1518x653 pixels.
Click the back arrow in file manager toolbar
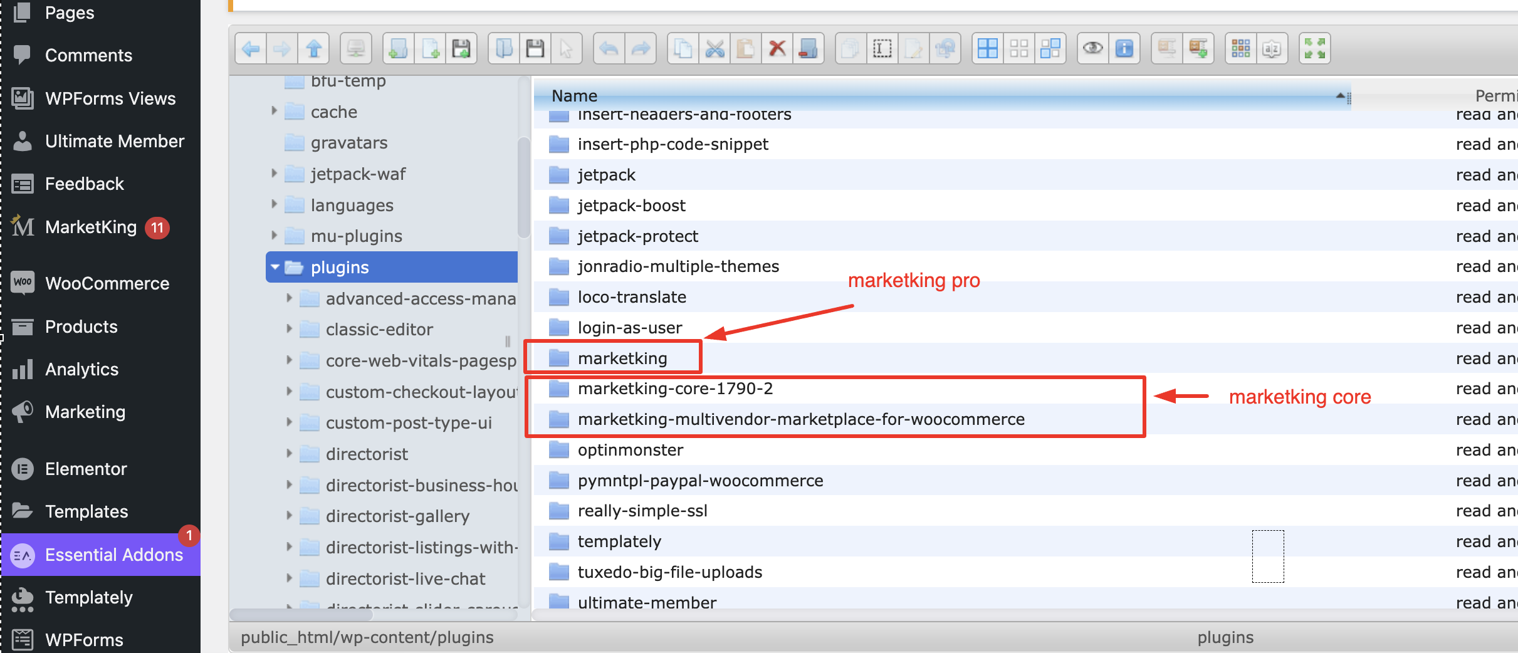[x=251, y=48]
